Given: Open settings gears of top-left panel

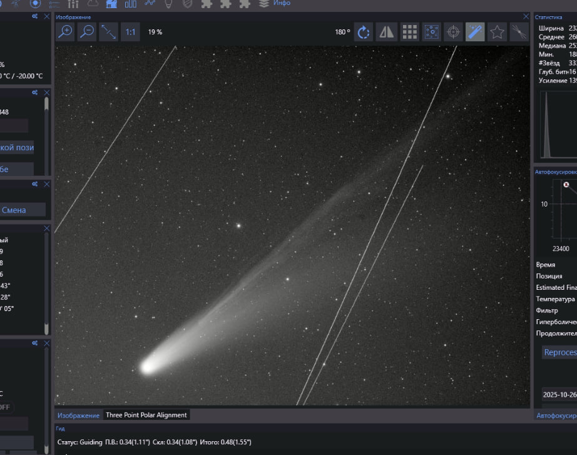Looking at the screenshot, I should (36, 17).
